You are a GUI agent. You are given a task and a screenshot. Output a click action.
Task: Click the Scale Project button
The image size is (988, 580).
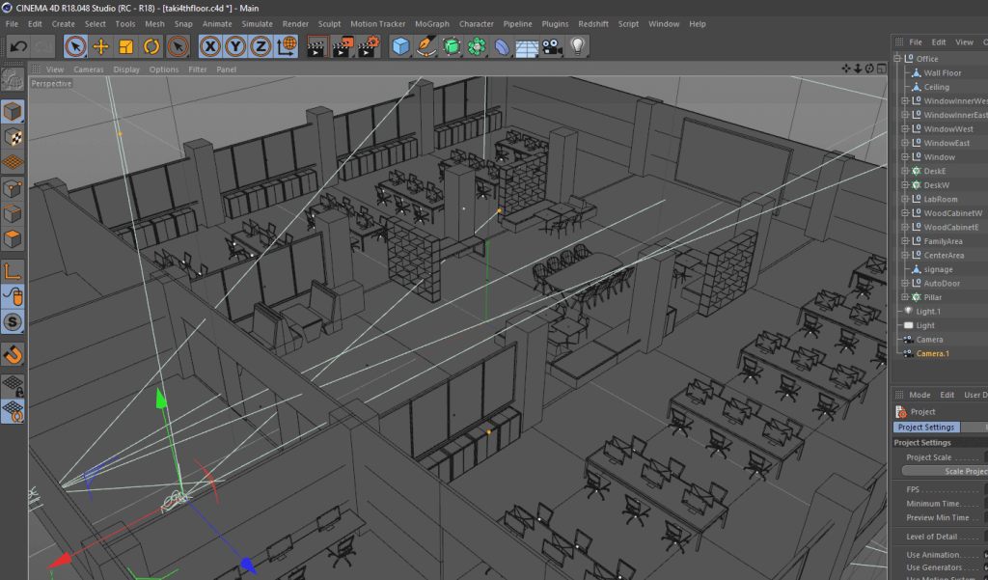coord(946,471)
